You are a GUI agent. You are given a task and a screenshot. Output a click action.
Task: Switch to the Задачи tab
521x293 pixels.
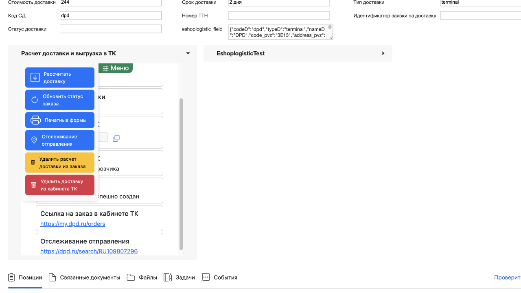pyautogui.click(x=179, y=278)
